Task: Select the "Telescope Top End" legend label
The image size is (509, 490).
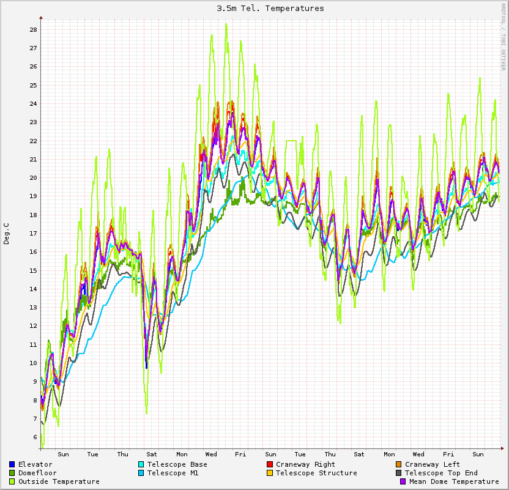Action: (x=441, y=473)
